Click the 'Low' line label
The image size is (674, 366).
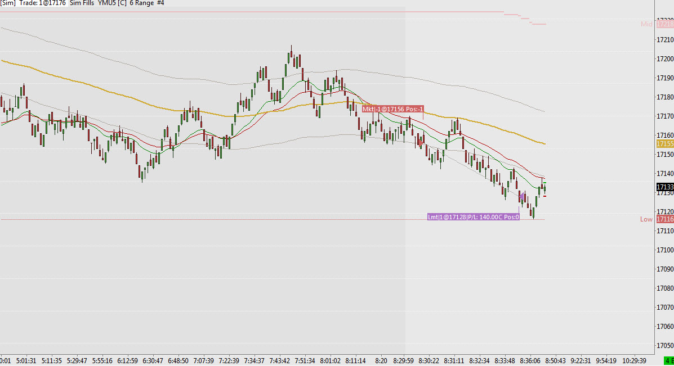pyautogui.click(x=646, y=219)
